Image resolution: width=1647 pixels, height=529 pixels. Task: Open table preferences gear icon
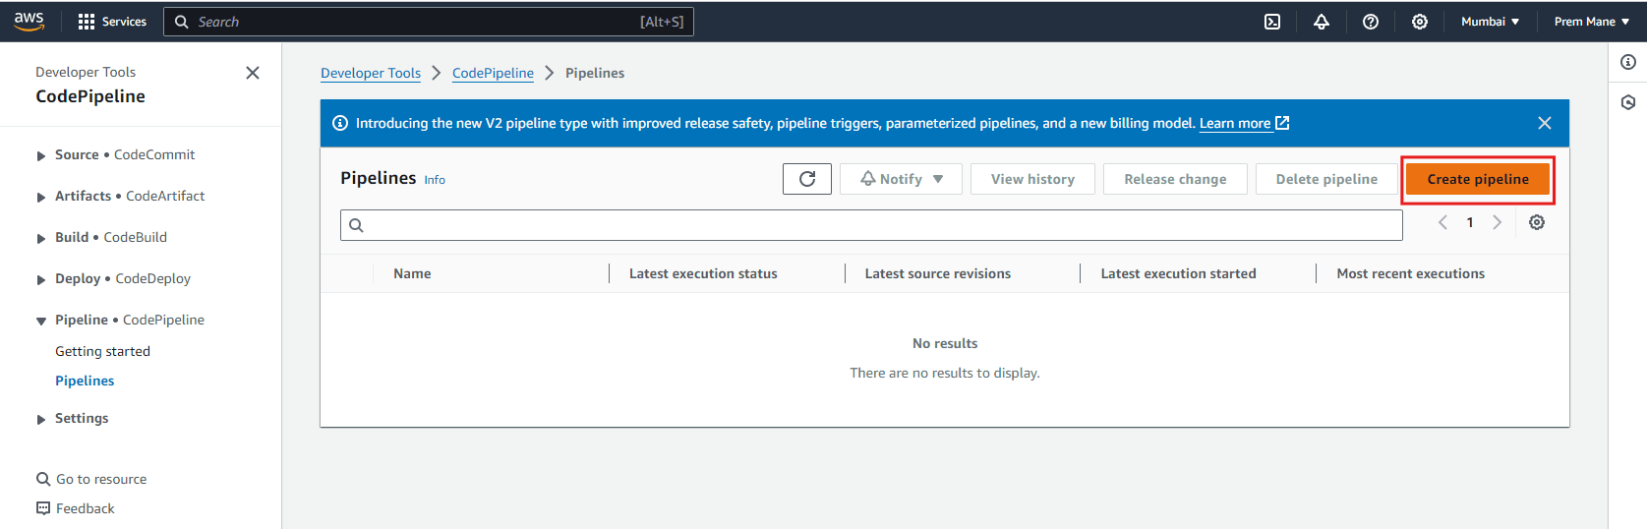point(1537,222)
